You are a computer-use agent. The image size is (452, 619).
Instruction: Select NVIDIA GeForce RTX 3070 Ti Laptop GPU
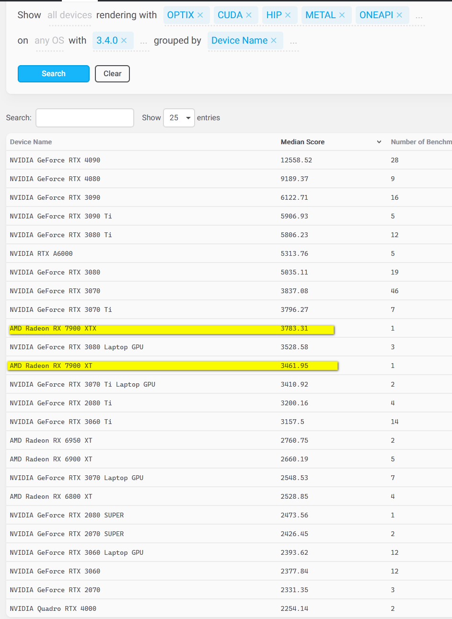coord(82,384)
